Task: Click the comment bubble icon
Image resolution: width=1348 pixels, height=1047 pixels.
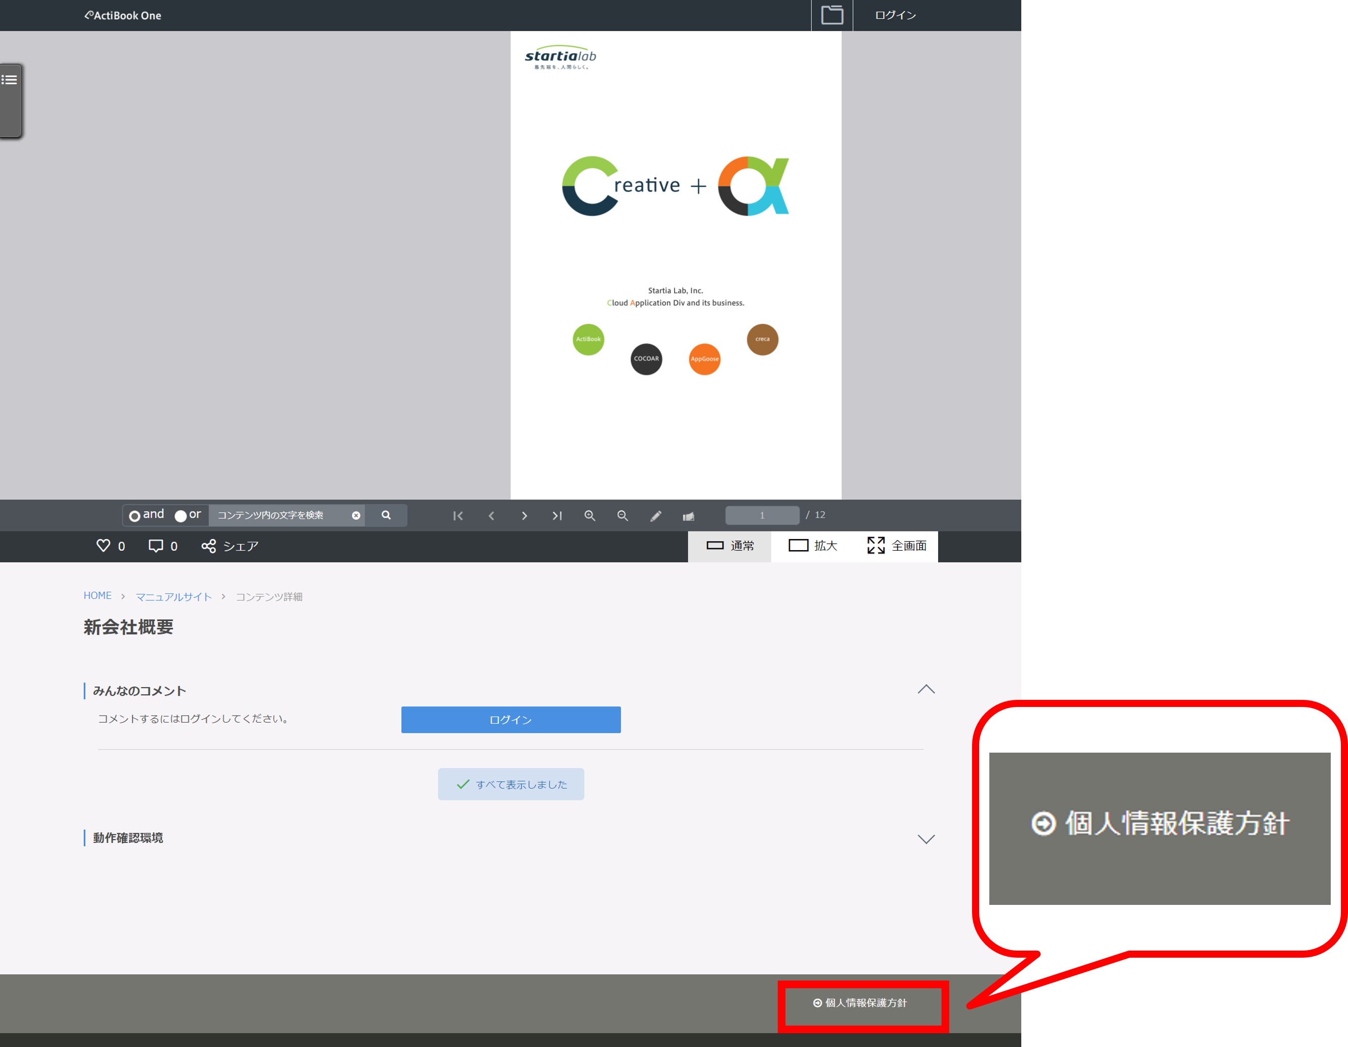Action: (x=156, y=546)
